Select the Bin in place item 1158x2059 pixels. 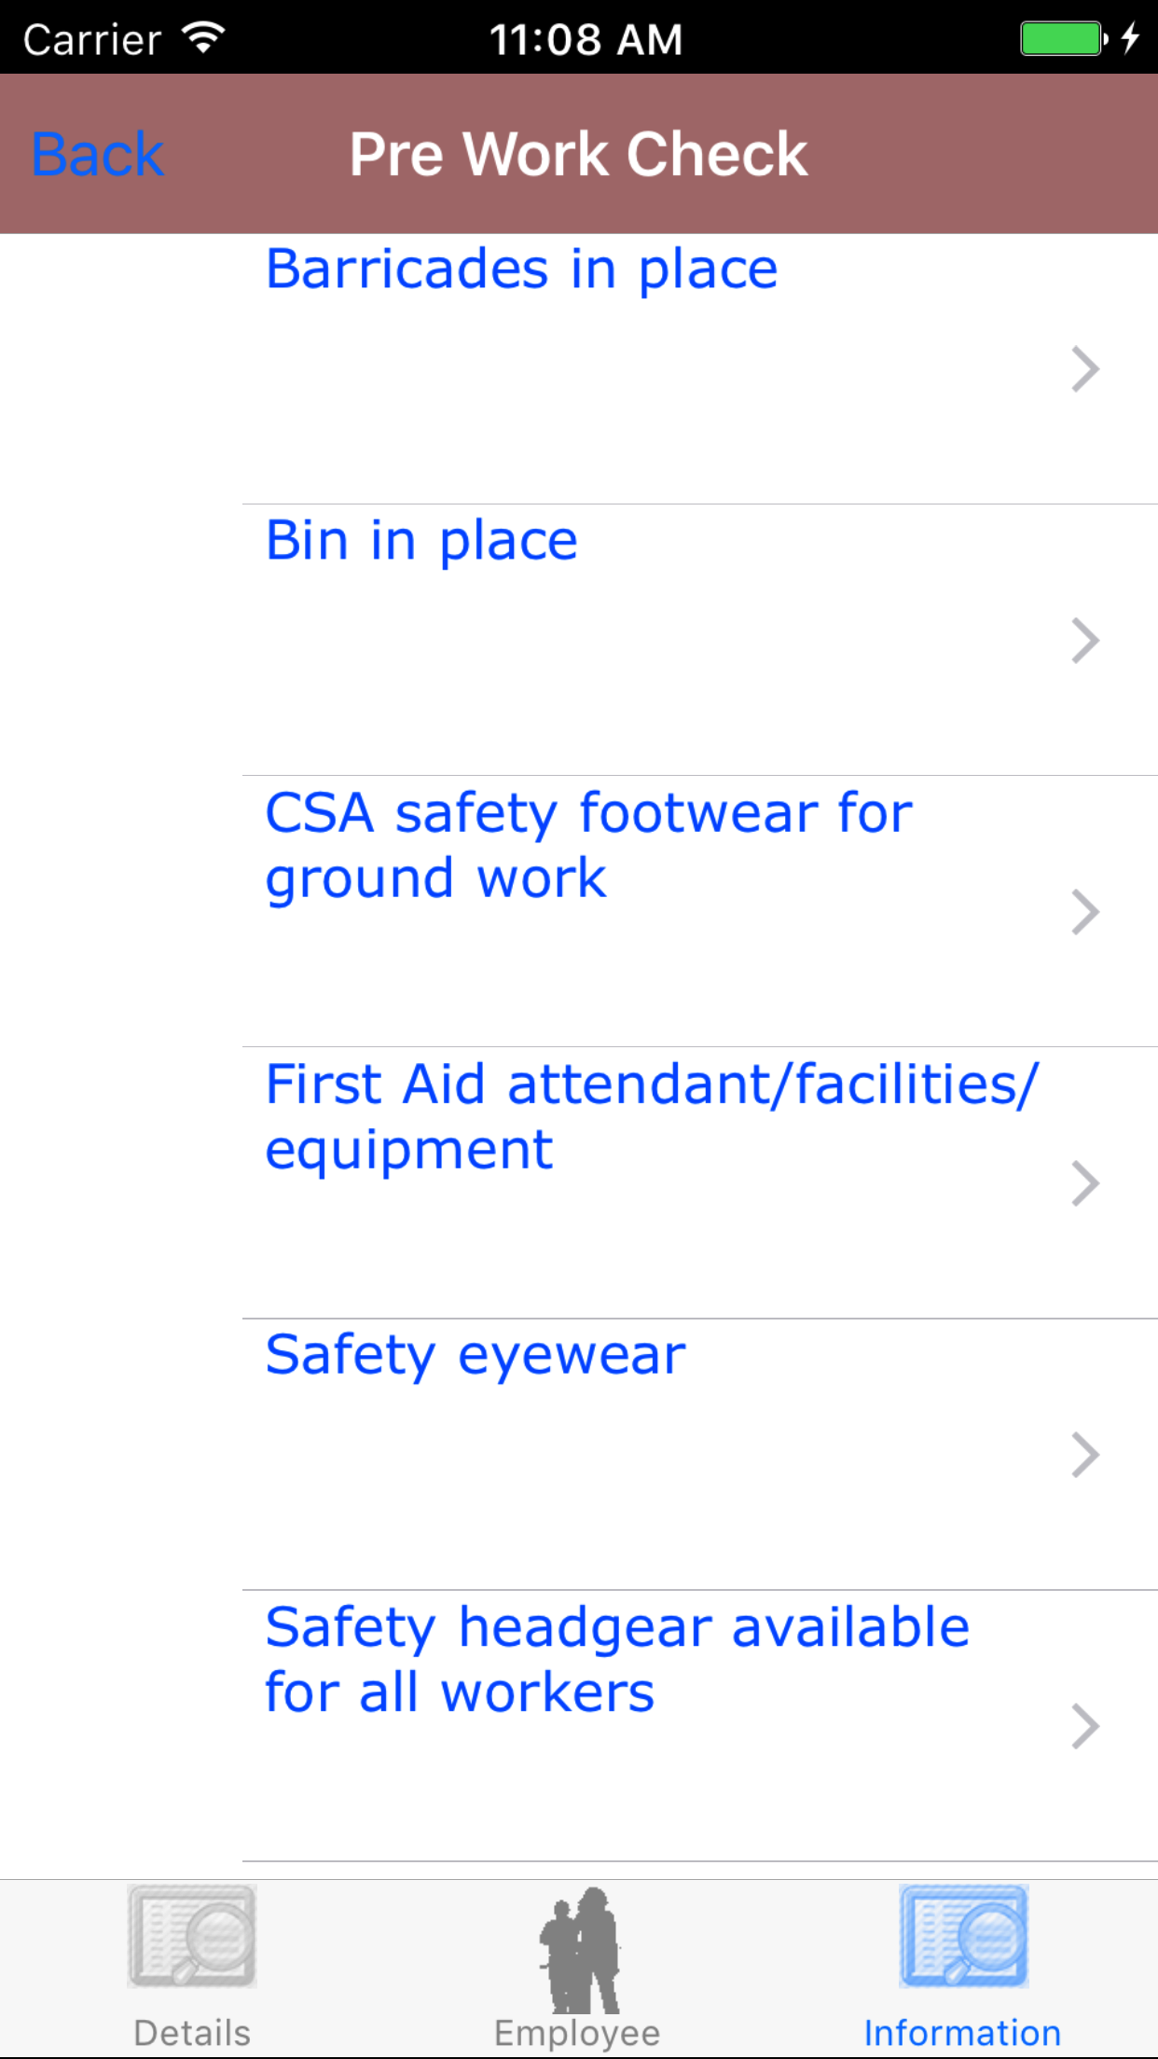pyautogui.click(x=421, y=542)
